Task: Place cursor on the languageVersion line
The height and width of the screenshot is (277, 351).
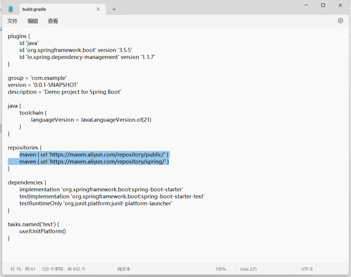Action: [91, 120]
